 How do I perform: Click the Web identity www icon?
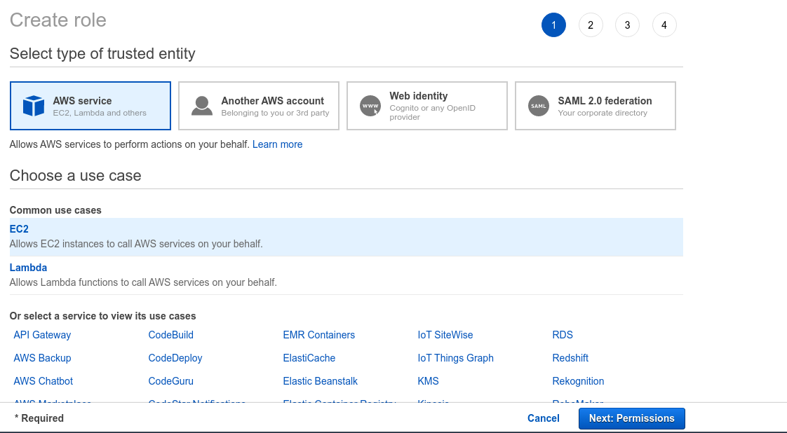pyautogui.click(x=370, y=106)
